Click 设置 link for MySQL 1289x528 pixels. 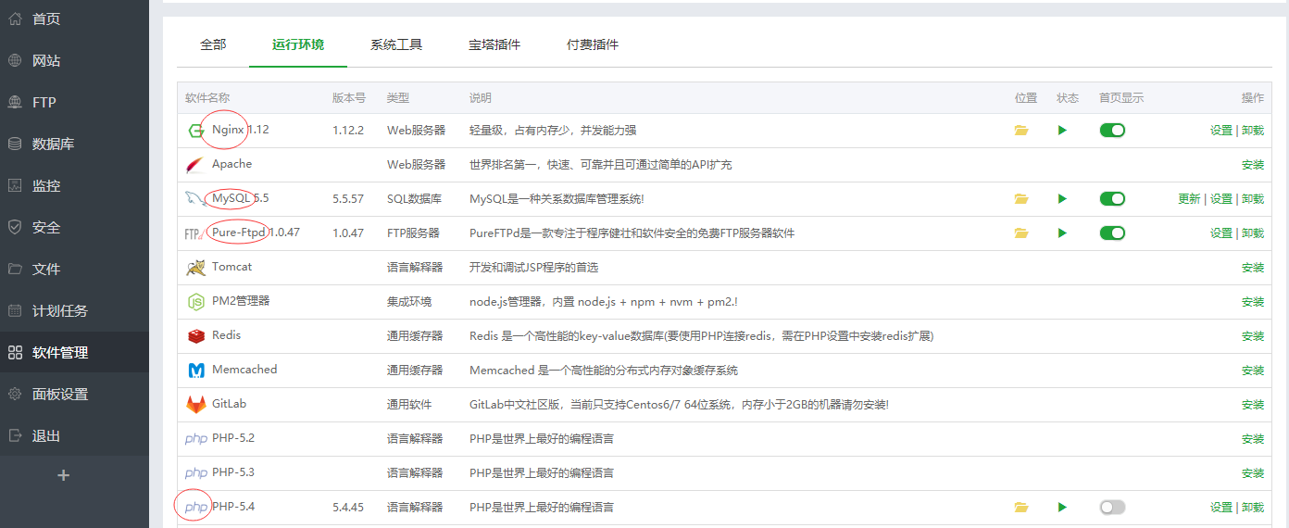pos(1220,199)
